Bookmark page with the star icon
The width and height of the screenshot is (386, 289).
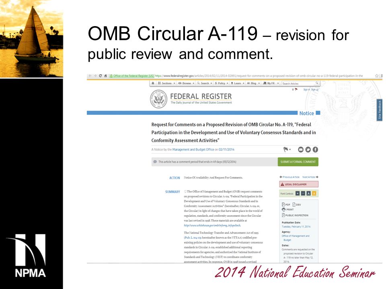[x=377, y=76]
